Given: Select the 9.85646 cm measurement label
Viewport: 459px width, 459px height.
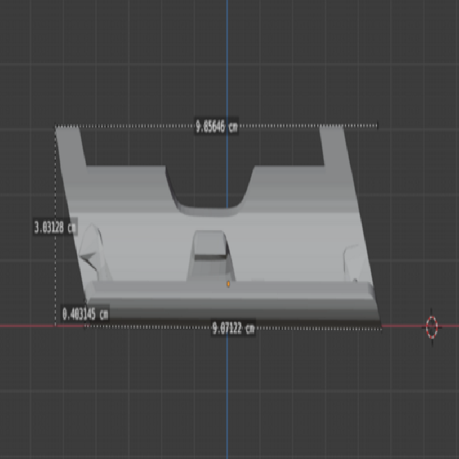Looking at the screenshot, I should pos(216,127).
